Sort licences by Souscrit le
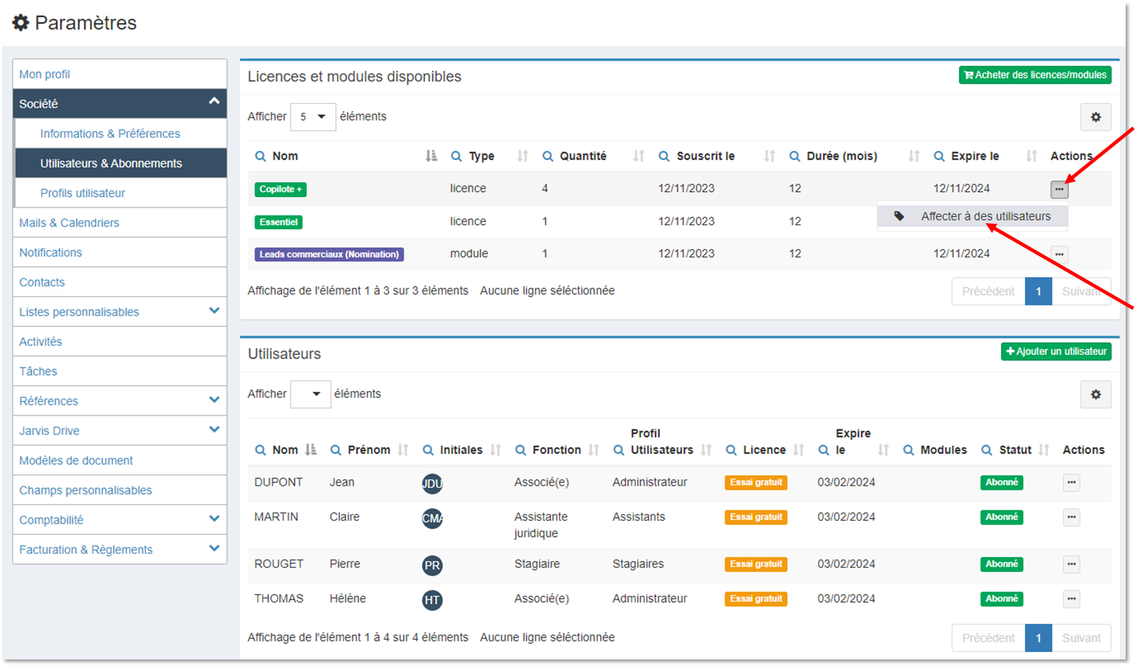The height and width of the screenshot is (667, 1135). click(770, 156)
